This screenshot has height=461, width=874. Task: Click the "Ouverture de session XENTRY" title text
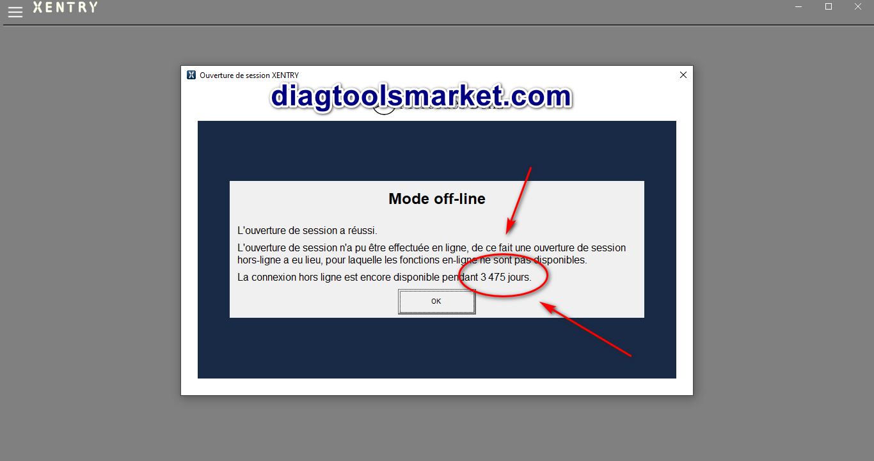click(x=249, y=75)
